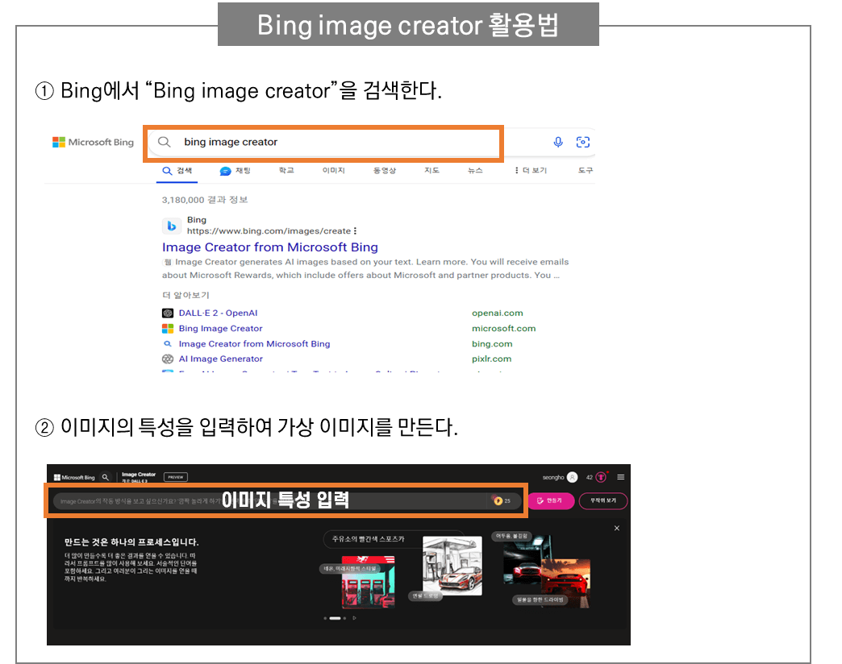The width and height of the screenshot is (842, 664).
Task: Click the pixlr icon beside AI Image Generator
Action: click(168, 359)
